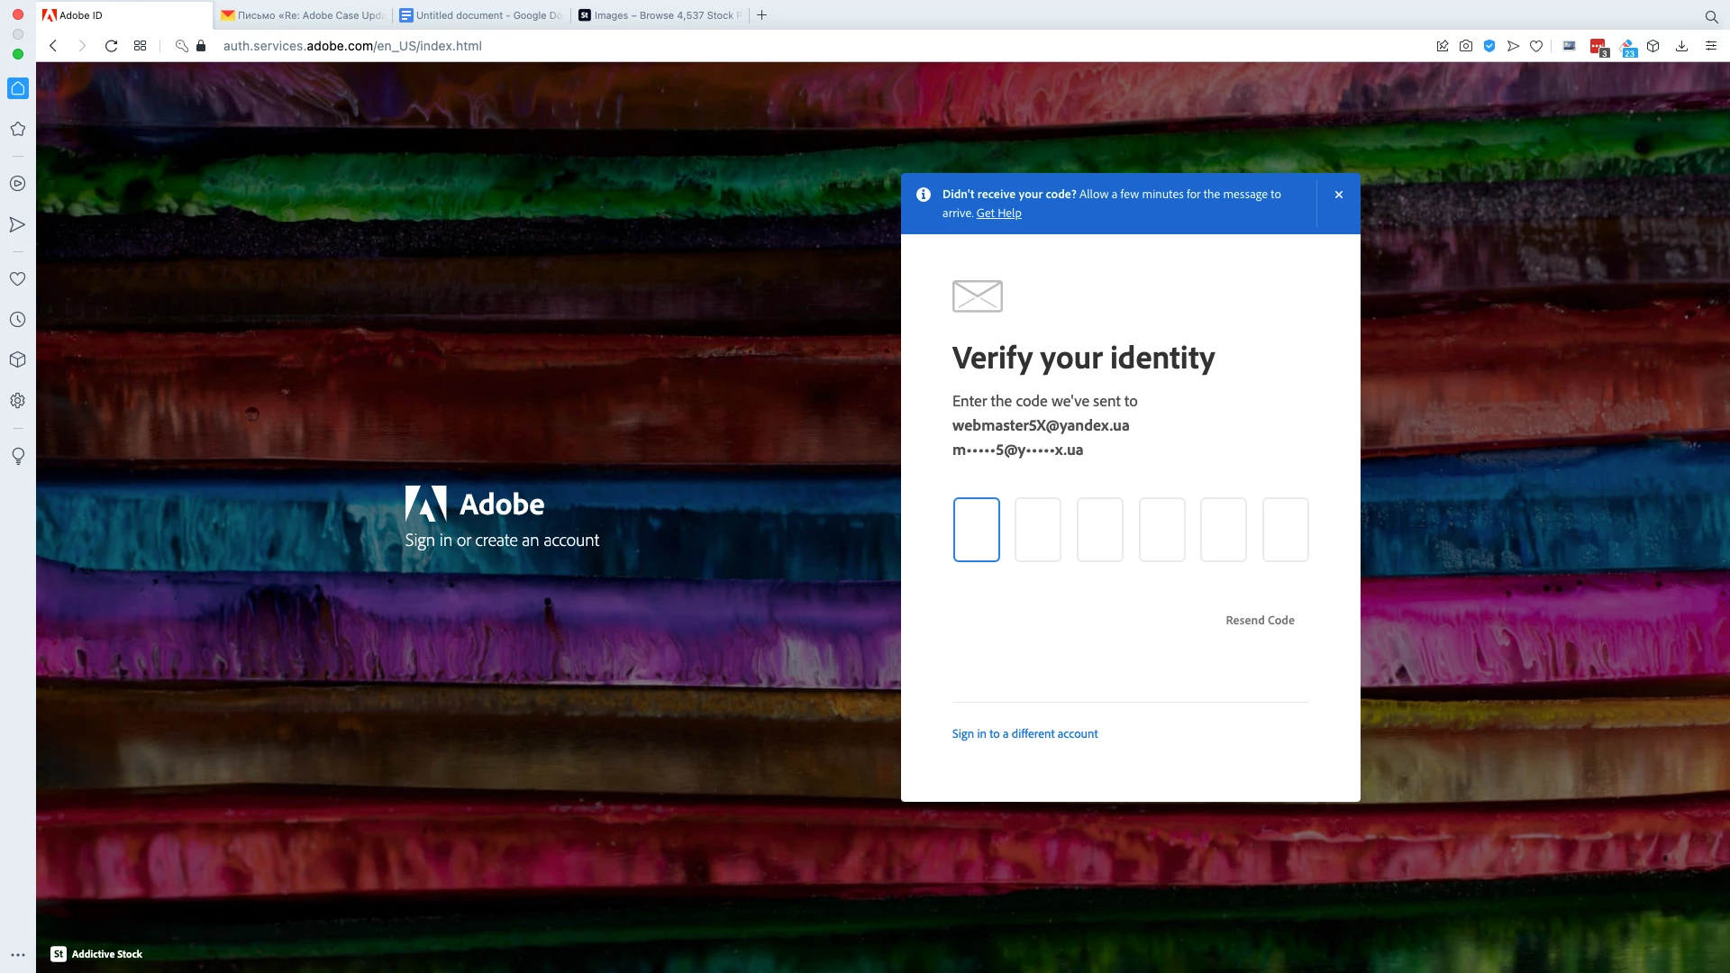Open History from the sidebar clock

pyautogui.click(x=17, y=320)
